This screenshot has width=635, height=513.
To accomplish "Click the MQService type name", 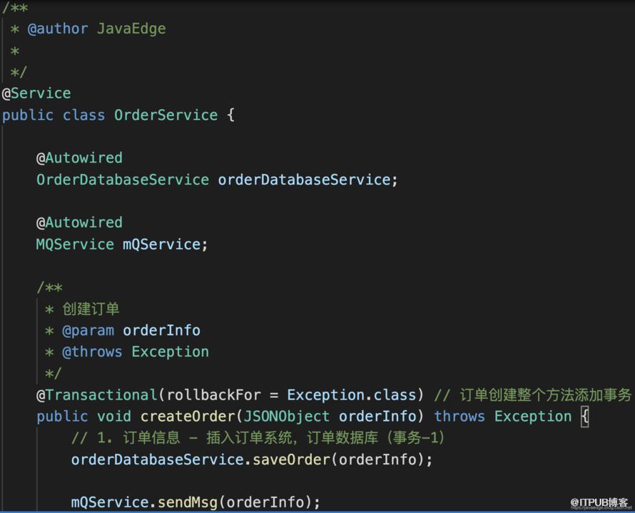I will [75, 245].
